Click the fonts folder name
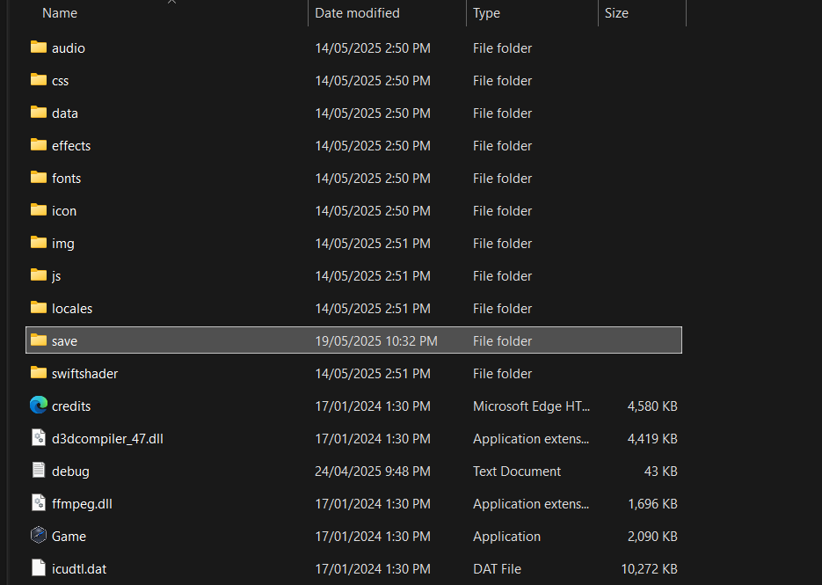The height and width of the screenshot is (585, 822). pyautogui.click(x=67, y=179)
